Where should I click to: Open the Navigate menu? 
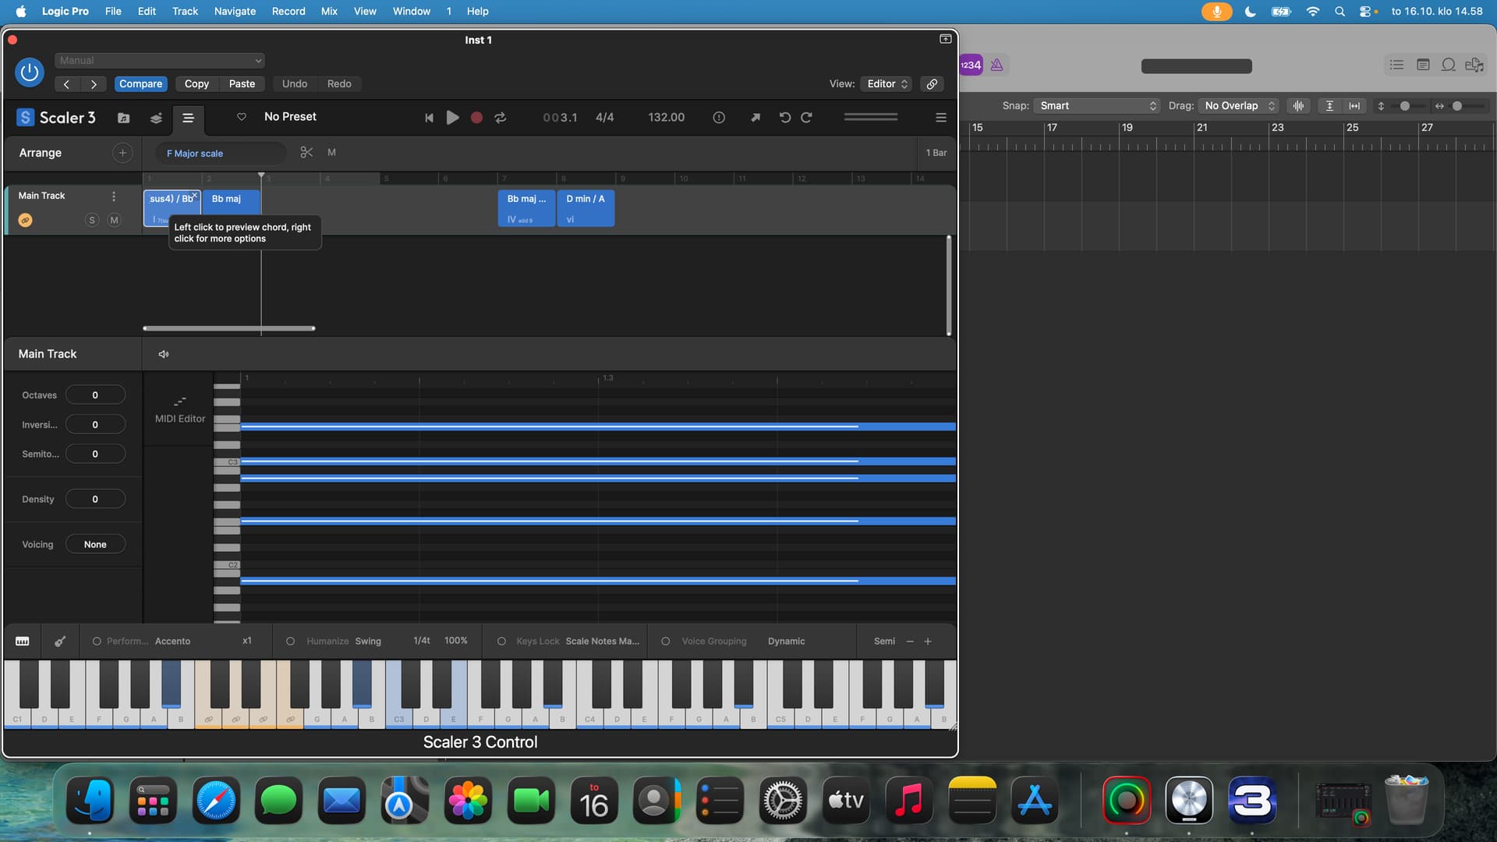coord(235,11)
